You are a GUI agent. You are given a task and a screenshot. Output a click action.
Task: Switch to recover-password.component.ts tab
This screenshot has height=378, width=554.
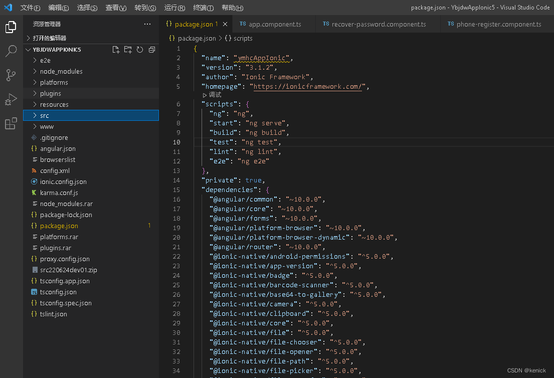point(379,24)
